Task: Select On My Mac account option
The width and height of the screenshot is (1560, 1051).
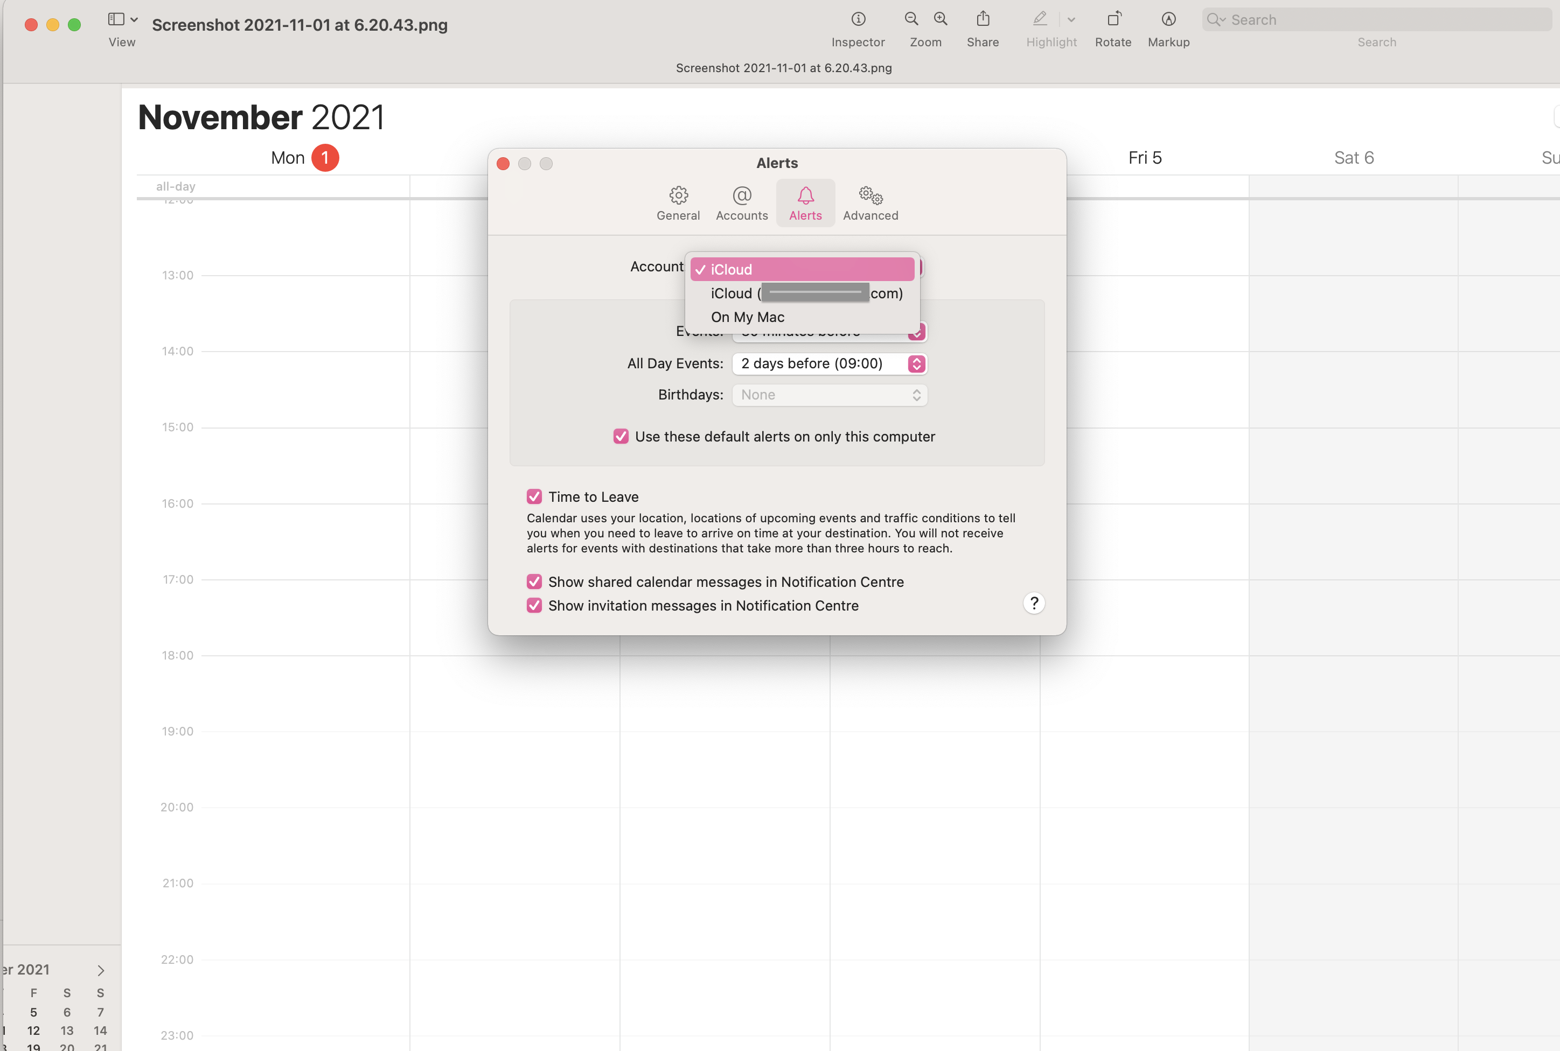Action: coord(748,317)
